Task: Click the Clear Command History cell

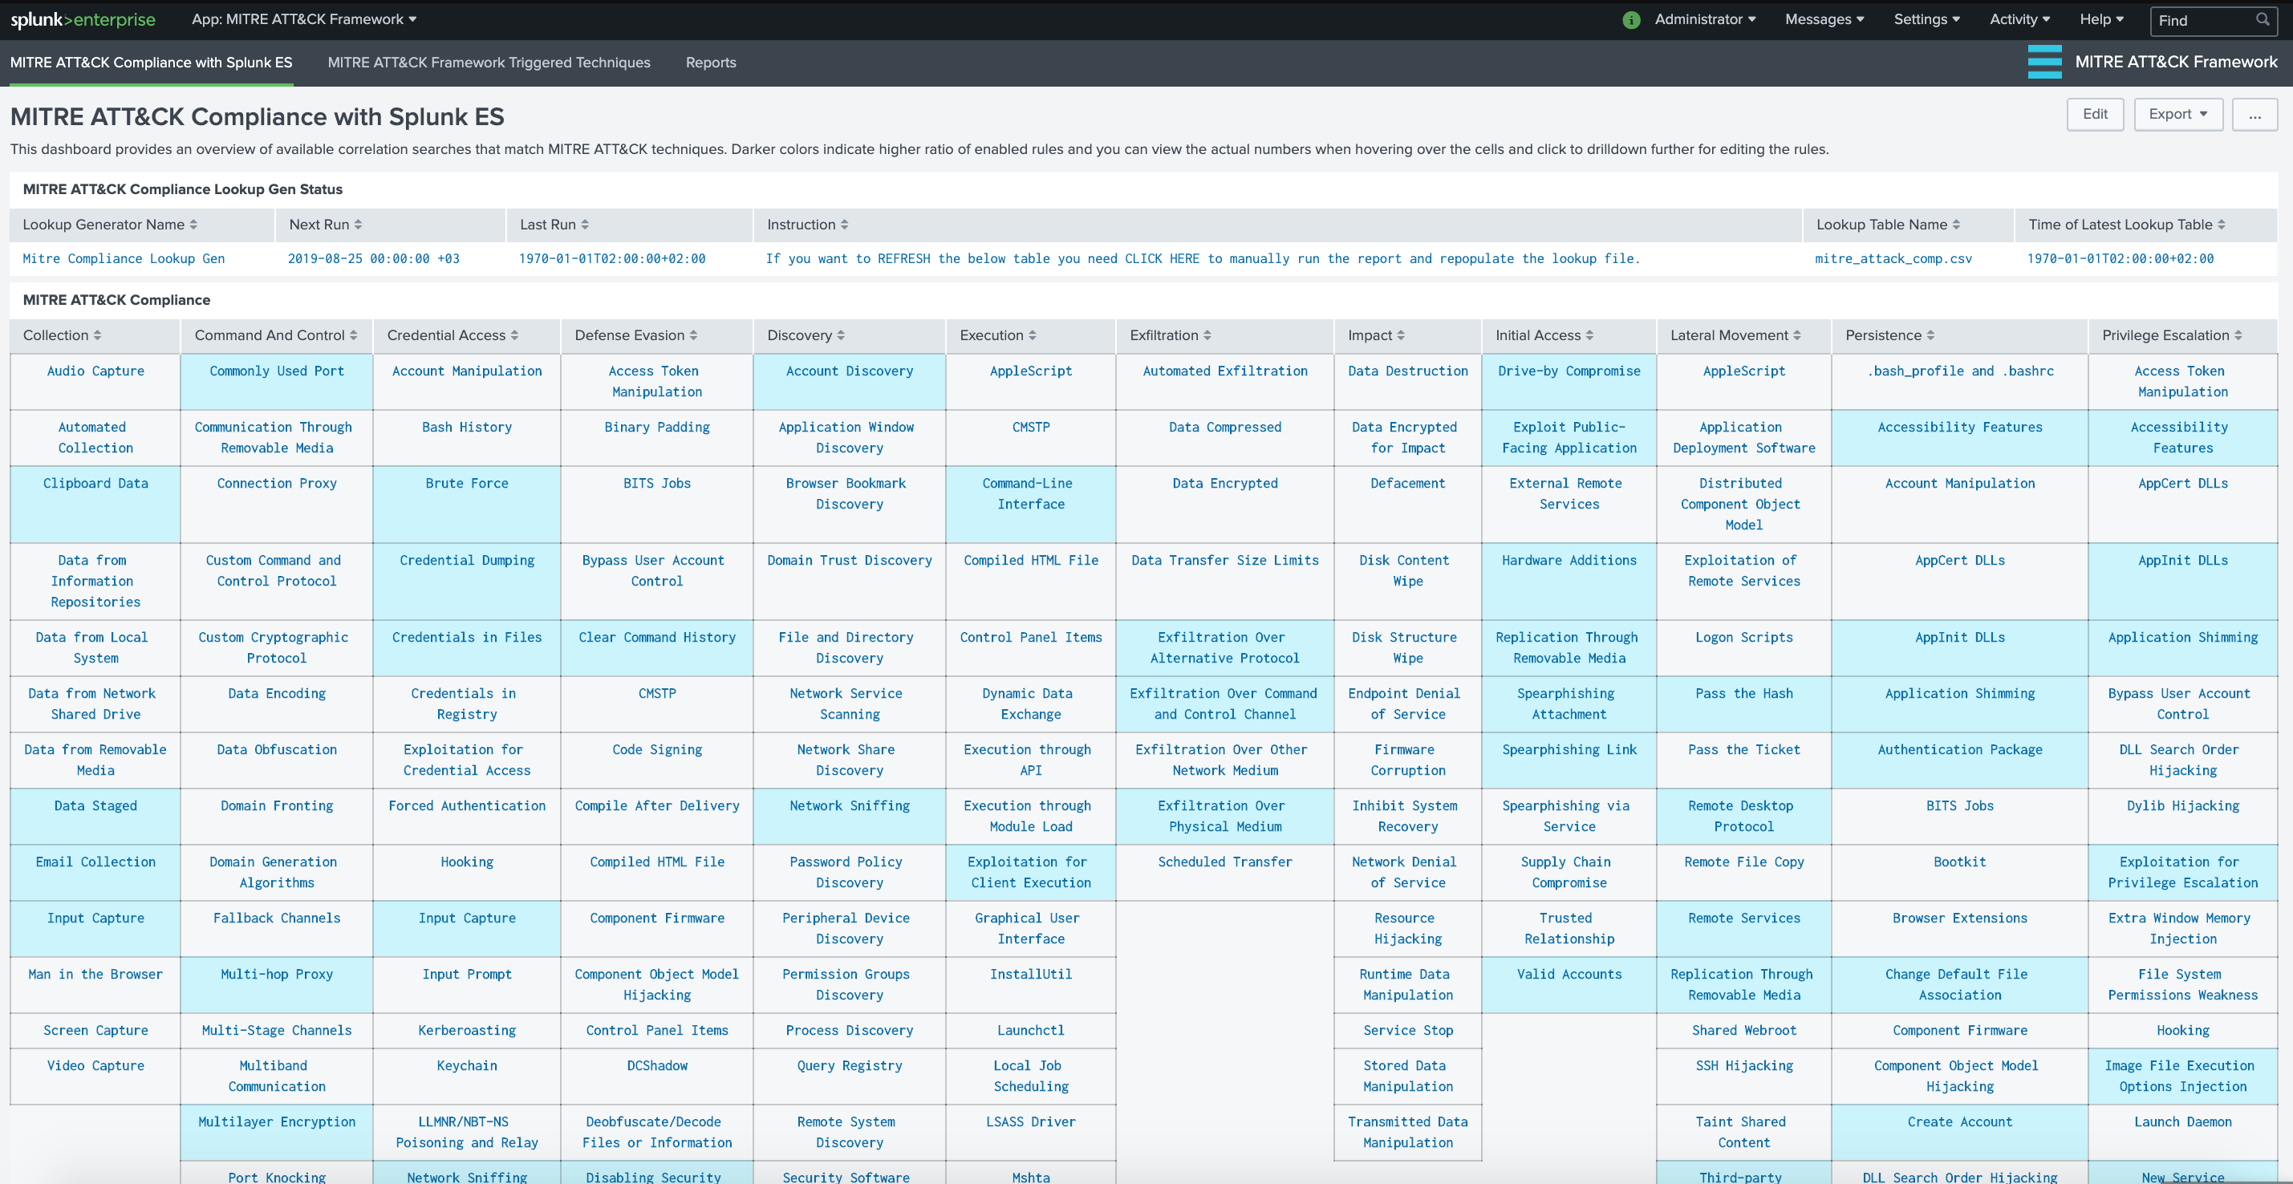Action: [657, 647]
